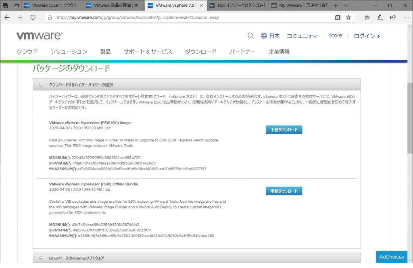Open the ダウンロード menu
This screenshot has height=268, width=413.
pyautogui.click(x=201, y=52)
